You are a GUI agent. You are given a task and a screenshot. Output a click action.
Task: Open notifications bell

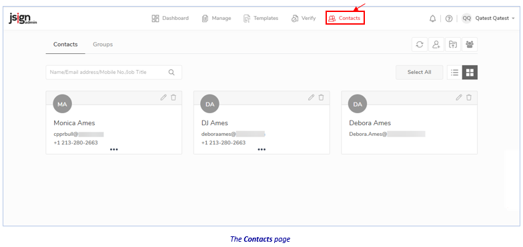432,19
